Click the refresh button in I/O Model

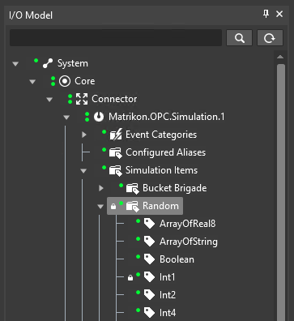tap(270, 37)
